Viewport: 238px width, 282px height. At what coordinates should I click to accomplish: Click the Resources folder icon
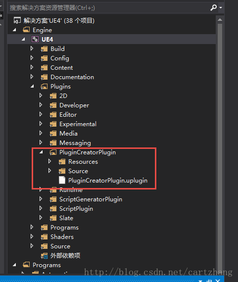pos(62,161)
